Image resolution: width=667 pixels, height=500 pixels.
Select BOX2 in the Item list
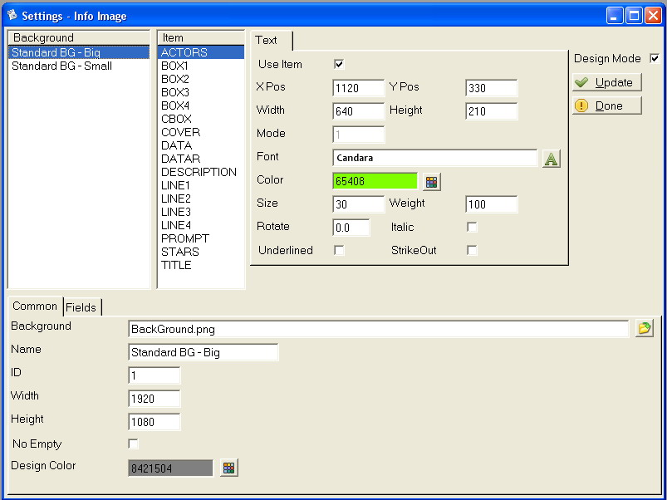point(201,79)
